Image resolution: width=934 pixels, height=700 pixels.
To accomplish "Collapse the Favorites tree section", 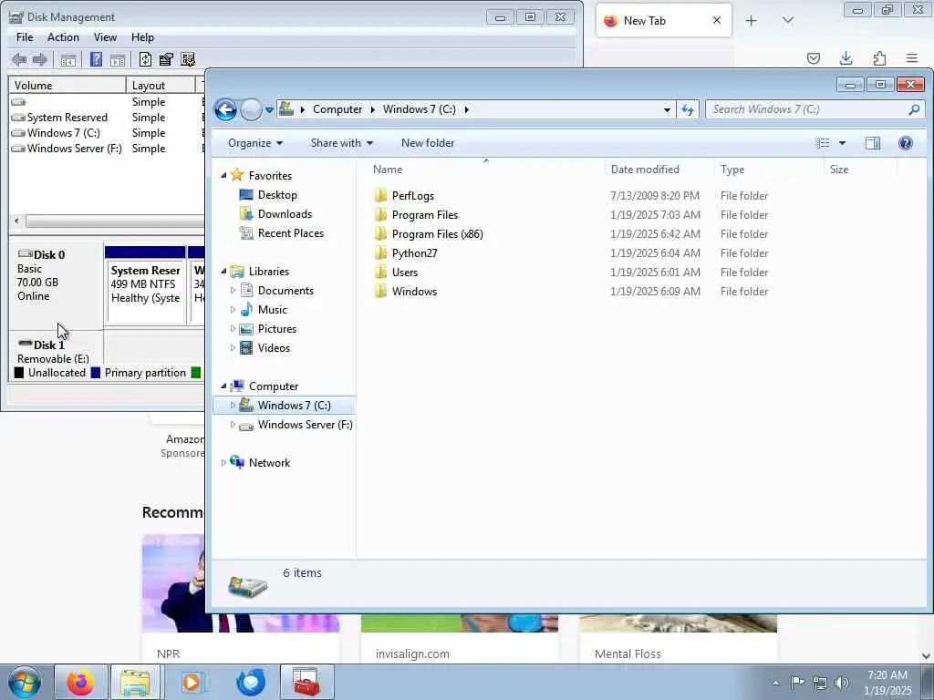I will (x=224, y=176).
